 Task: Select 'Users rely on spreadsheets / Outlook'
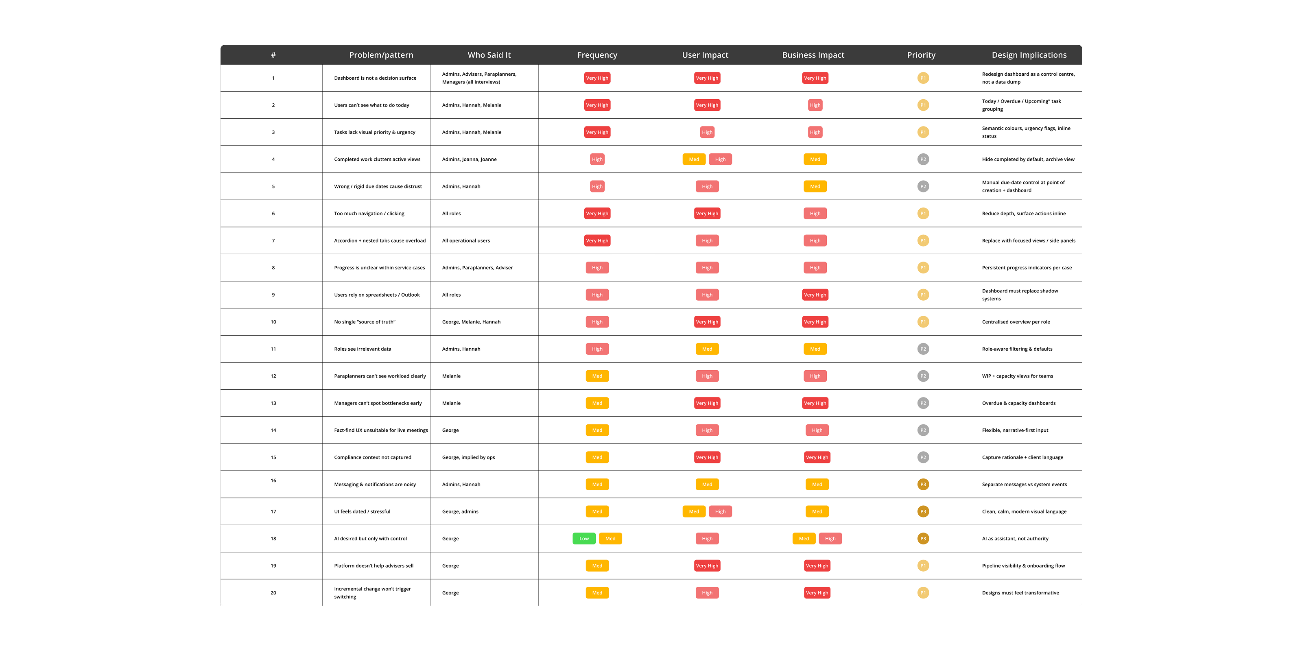376,295
